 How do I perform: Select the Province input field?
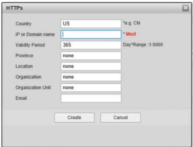tap(91, 56)
